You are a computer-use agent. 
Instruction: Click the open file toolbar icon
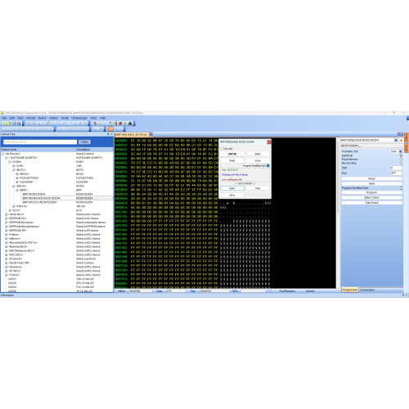(x=9, y=124)
